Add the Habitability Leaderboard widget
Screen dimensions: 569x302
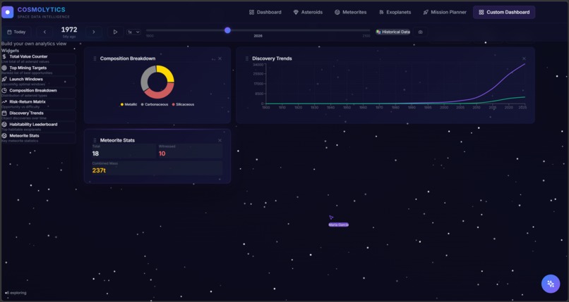[38, 127]
